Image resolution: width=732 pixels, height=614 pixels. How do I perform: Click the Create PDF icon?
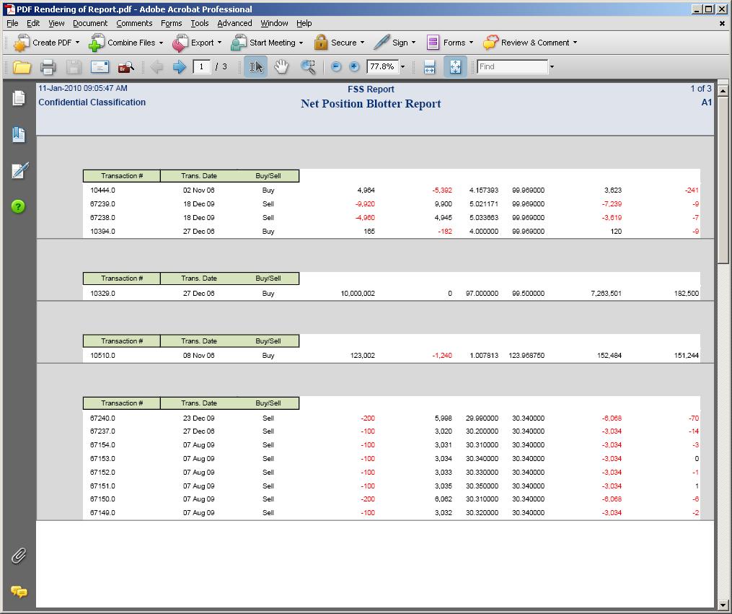click(22, 43)
